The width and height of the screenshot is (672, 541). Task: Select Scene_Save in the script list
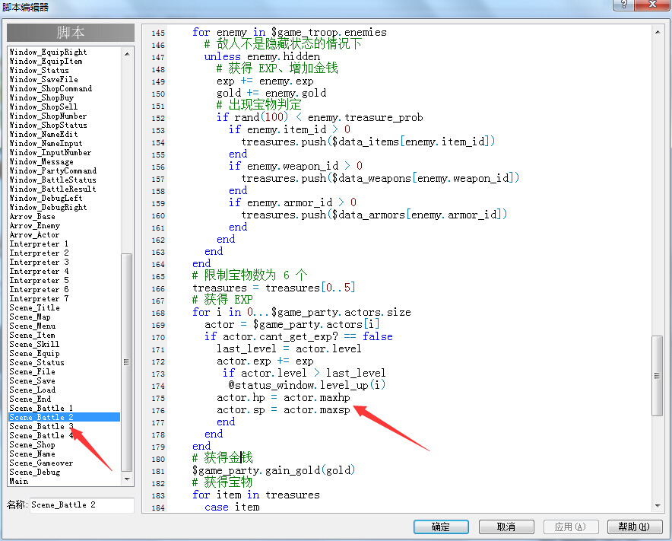[x=32, y=381]
